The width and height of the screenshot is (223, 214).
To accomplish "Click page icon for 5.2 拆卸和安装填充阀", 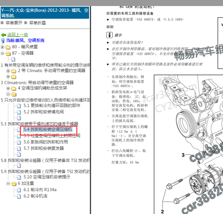I will pos(19,112).
